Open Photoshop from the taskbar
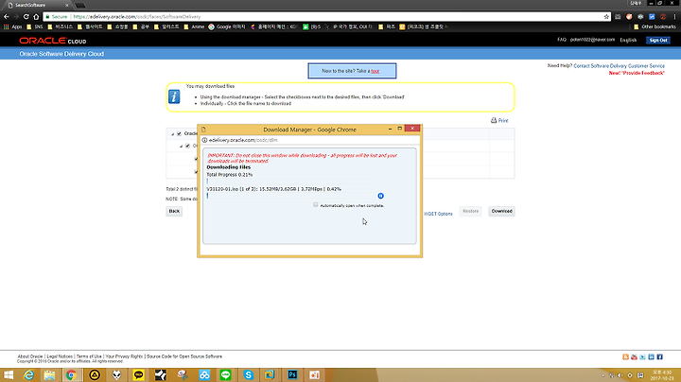This screenshot has height=382, width=681. point(292,375)
